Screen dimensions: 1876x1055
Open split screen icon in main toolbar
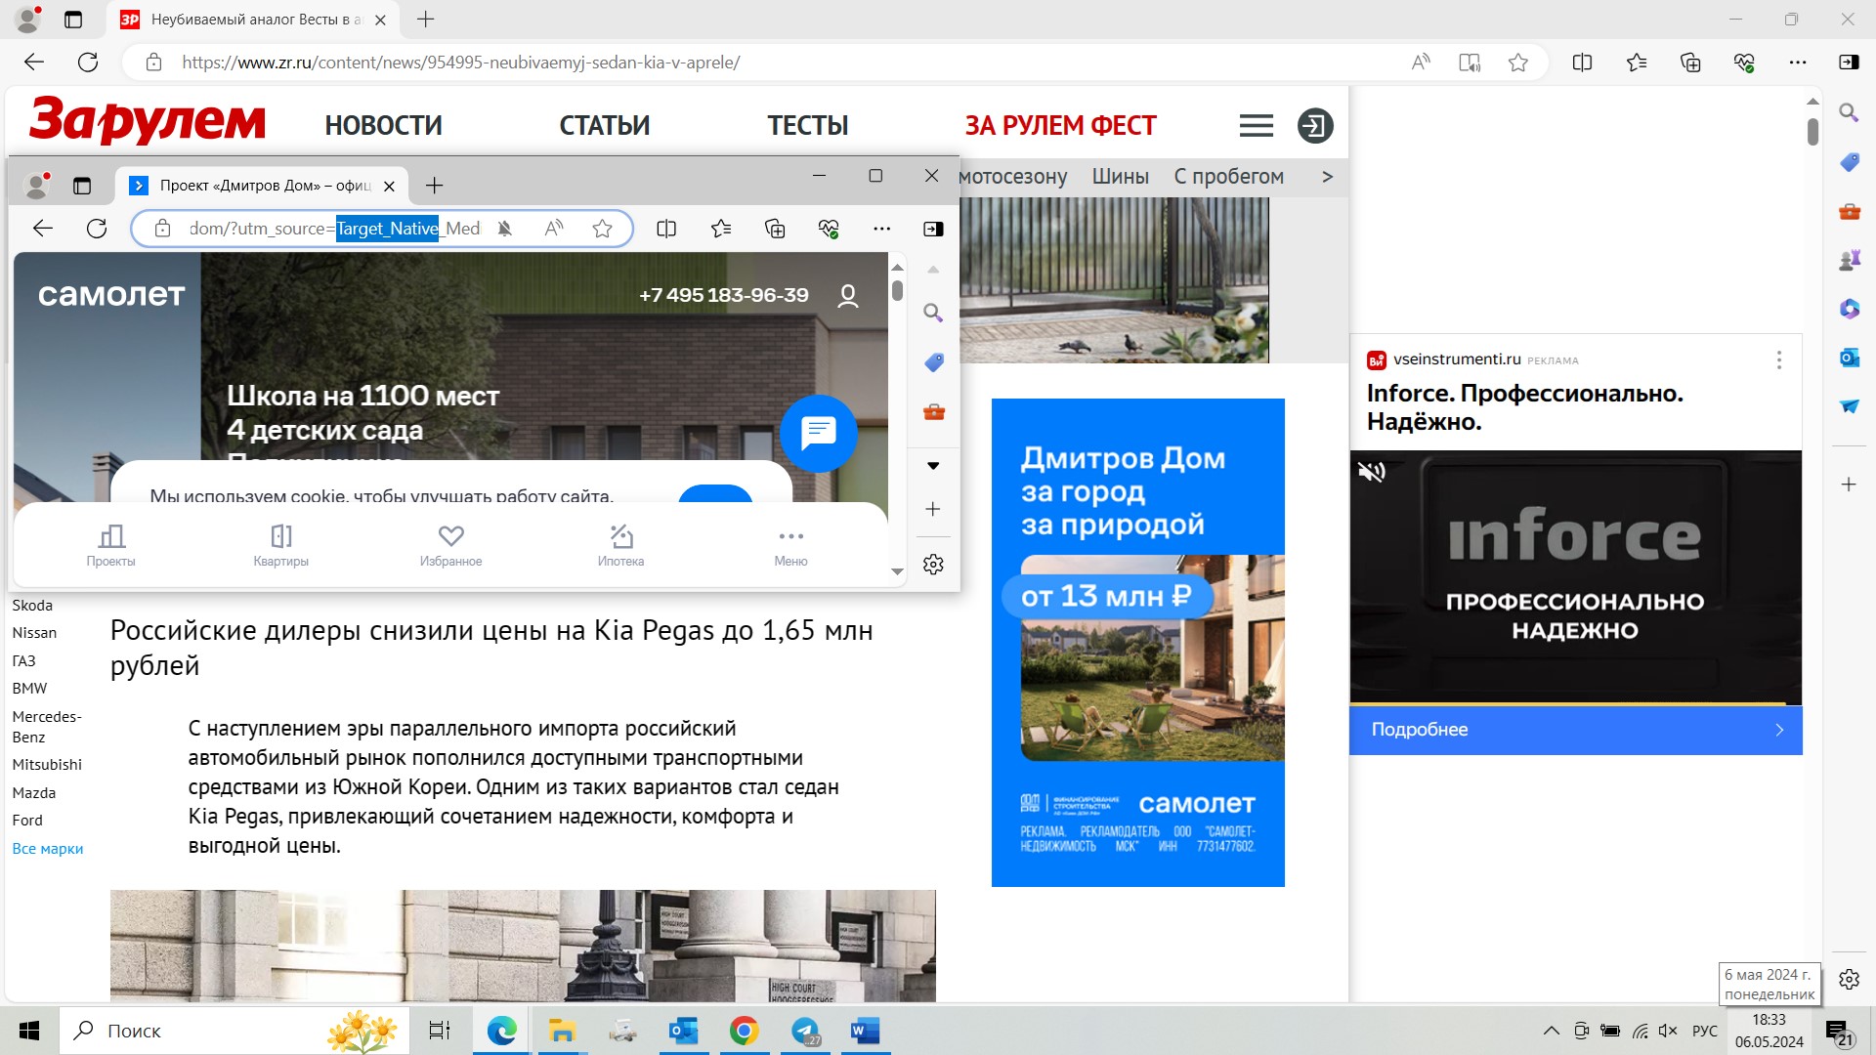(1582, 63)
